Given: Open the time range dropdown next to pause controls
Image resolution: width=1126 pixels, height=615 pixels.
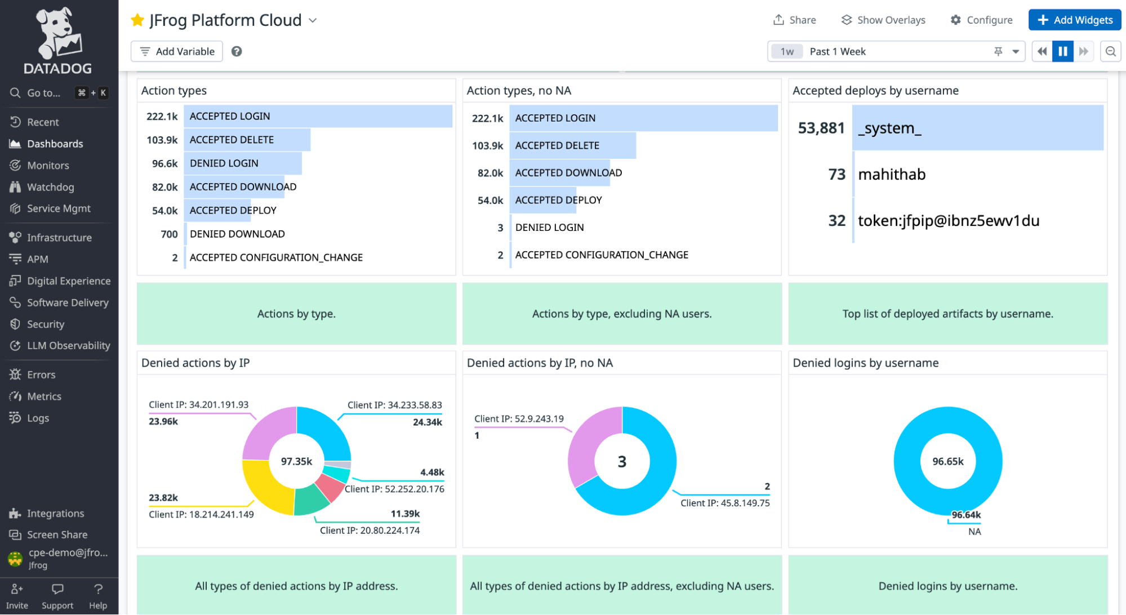Looking at the screenshot, I should (1015, 51).
